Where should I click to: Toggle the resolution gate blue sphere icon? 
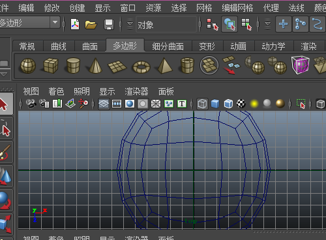130,104
